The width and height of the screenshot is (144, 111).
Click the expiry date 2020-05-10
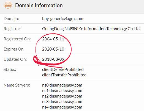(x=53, y=49)
